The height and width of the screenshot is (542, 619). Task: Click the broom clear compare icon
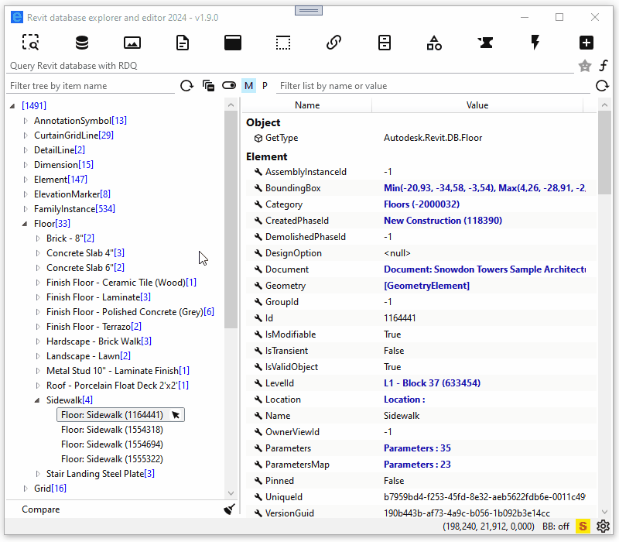[230, 509]
